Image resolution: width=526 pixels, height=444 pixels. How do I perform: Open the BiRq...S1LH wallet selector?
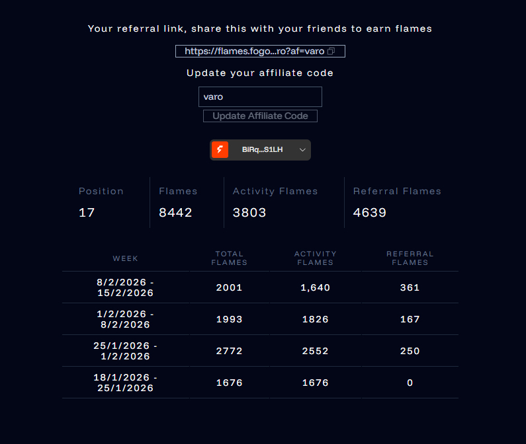pyautogui.click(x=263, y=150)
